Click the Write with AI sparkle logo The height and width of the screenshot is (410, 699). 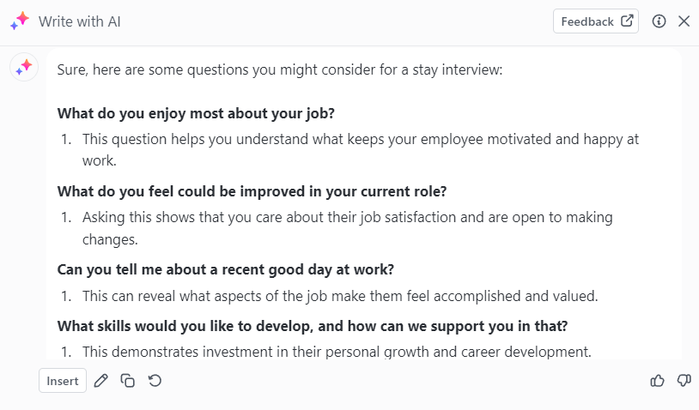click(20, 21)
